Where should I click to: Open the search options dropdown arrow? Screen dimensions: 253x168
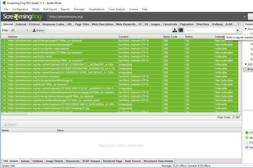238,30
